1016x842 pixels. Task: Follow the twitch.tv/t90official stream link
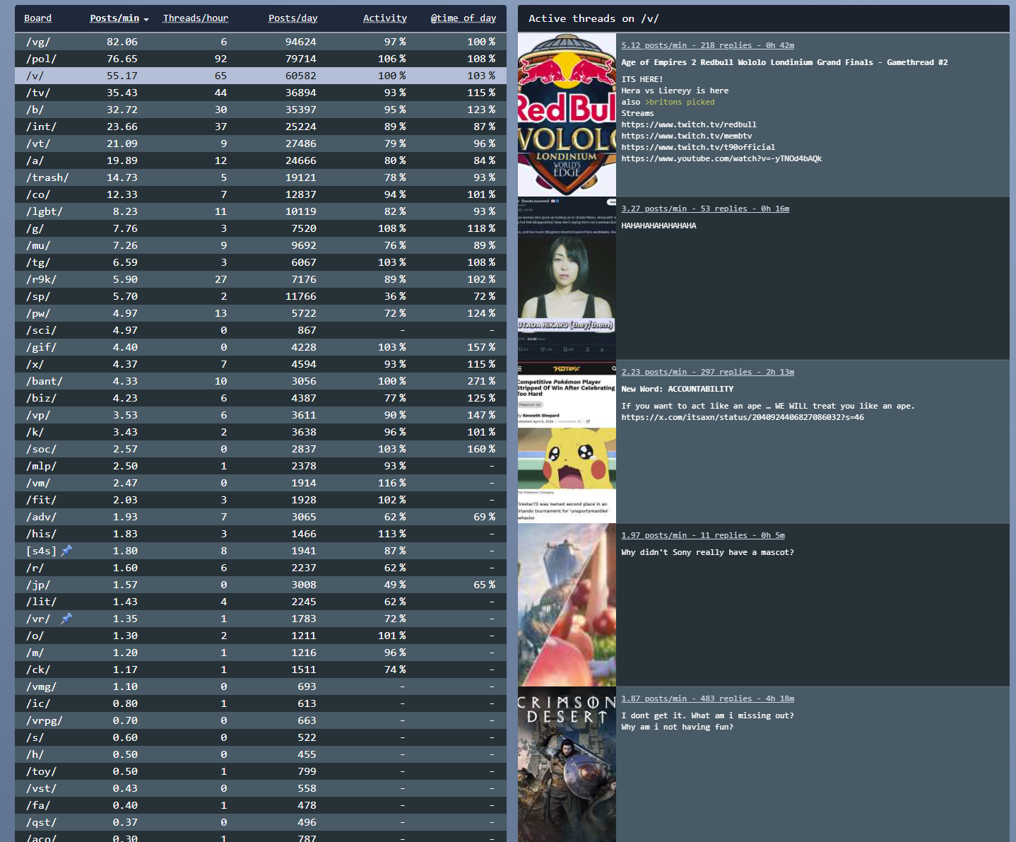698,147
